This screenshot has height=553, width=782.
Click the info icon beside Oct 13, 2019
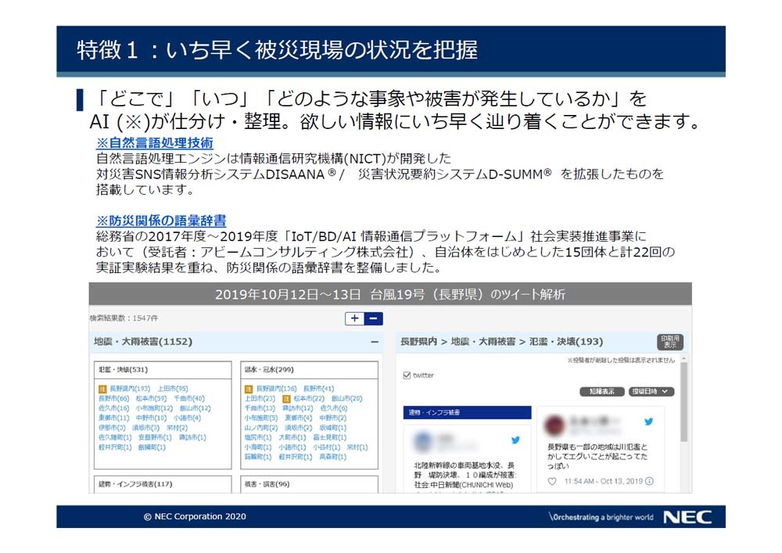[x=649, y=481]
